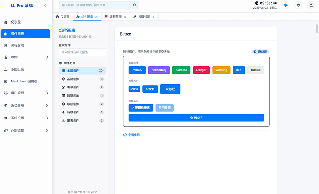Click the 大按钮 large button
Viewport: 319px width, 194px height.
170,89
